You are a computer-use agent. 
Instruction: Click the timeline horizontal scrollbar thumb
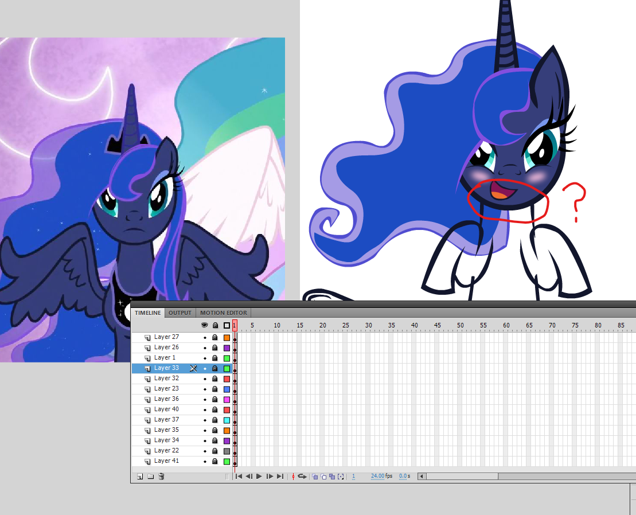[462, 477]
